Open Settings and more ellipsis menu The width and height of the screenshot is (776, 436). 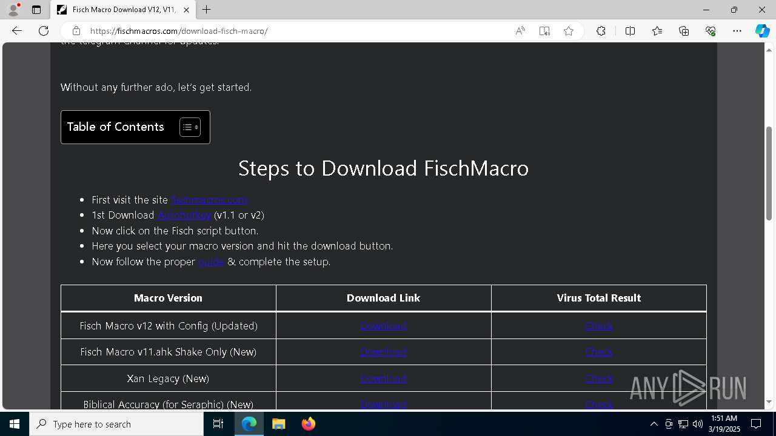pyautogui.click(x=737, y=31)
